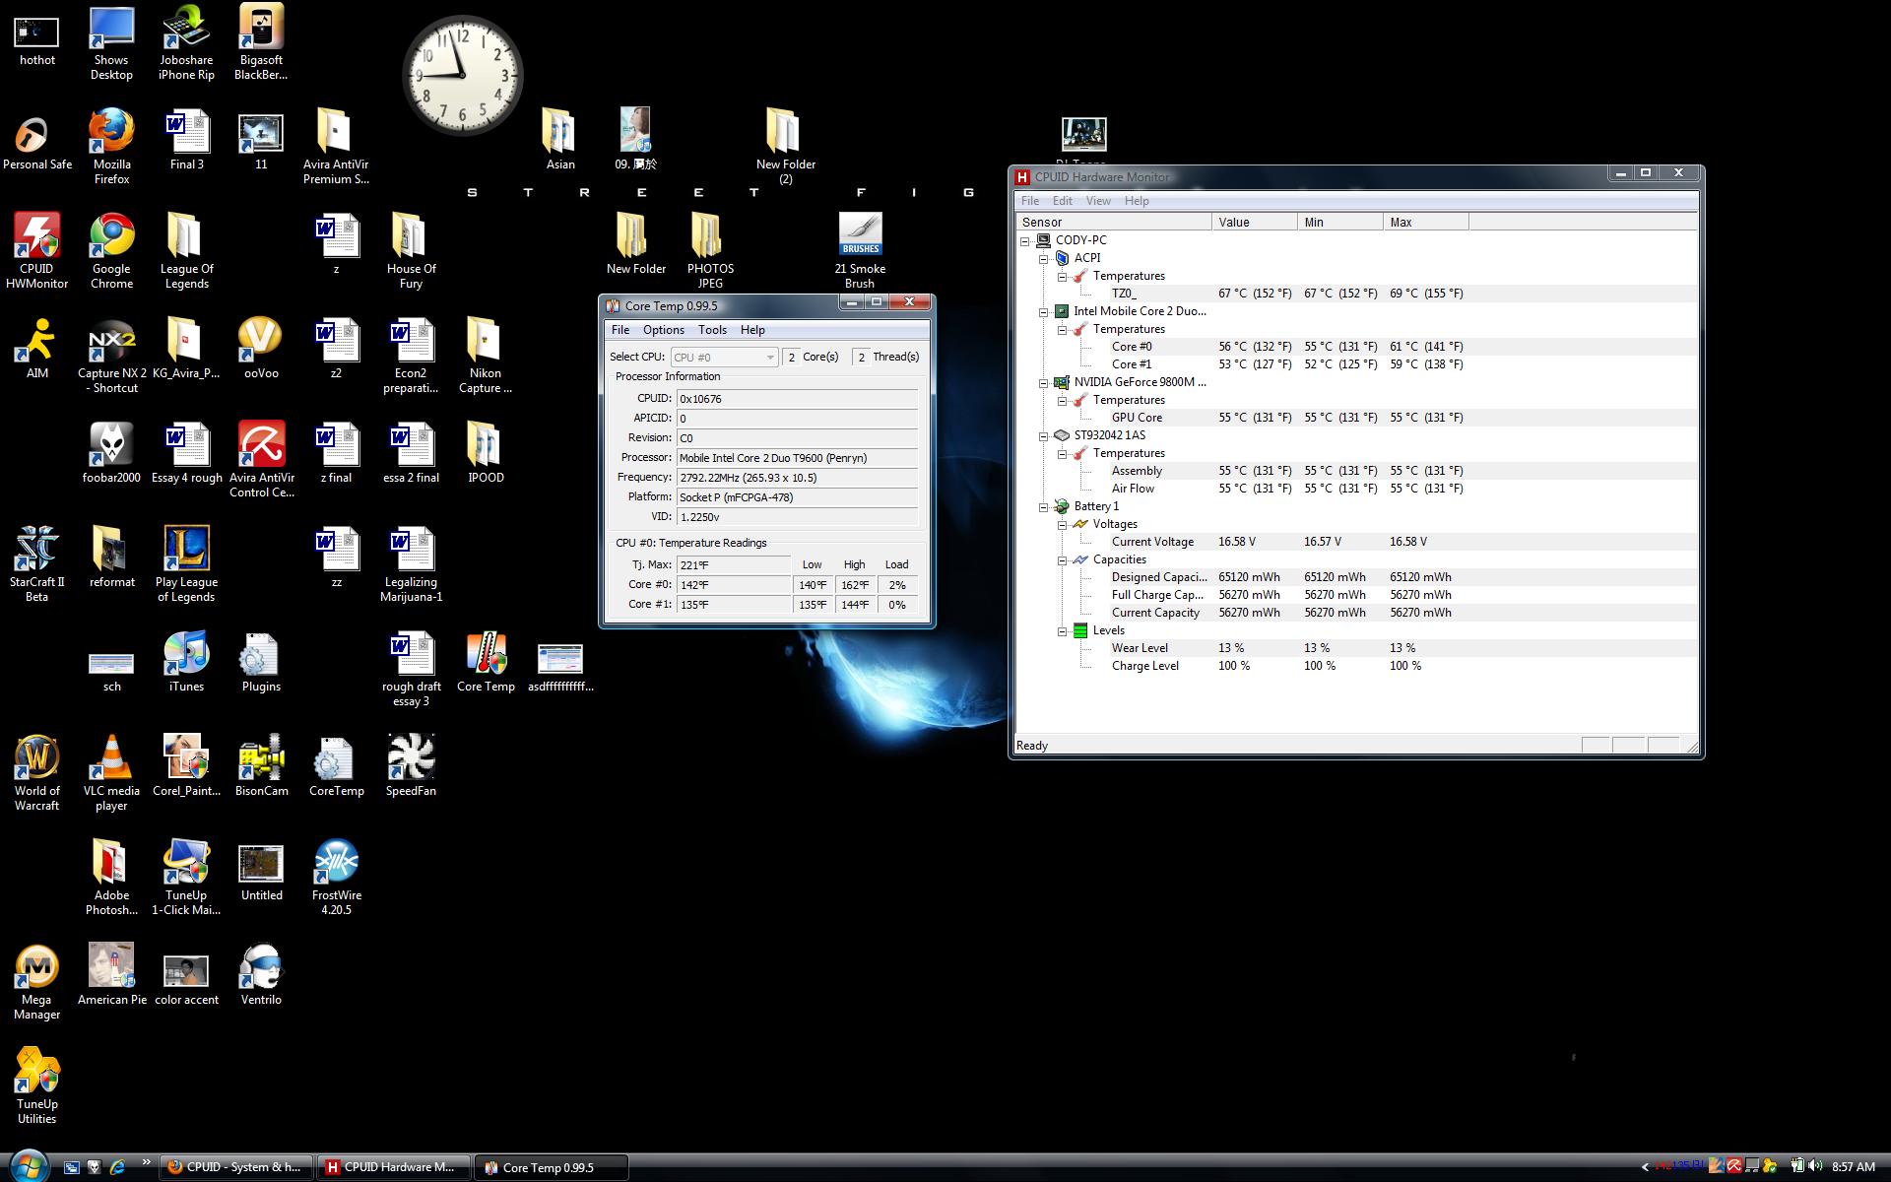Open the File menu in Core Temp
Image resolution: width=1891 pixels, height=1182 pixels.
point(620,330)
